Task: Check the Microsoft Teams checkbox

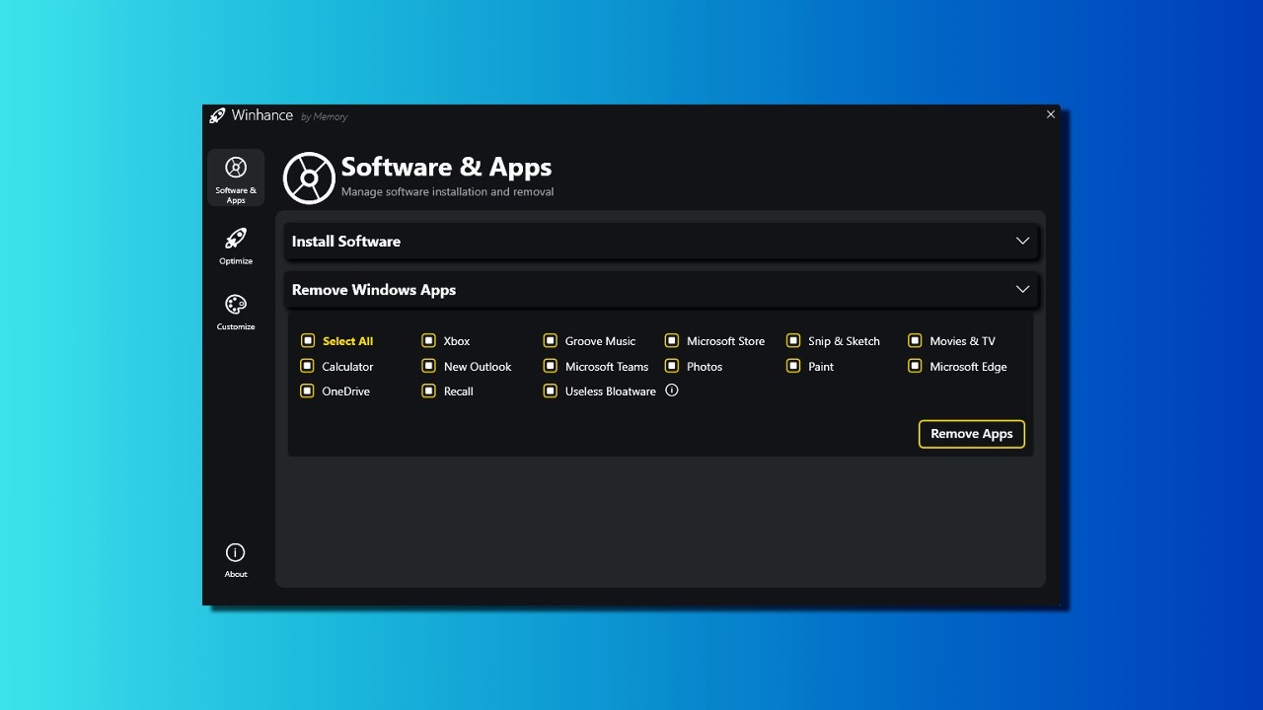Action: [551, 366]
